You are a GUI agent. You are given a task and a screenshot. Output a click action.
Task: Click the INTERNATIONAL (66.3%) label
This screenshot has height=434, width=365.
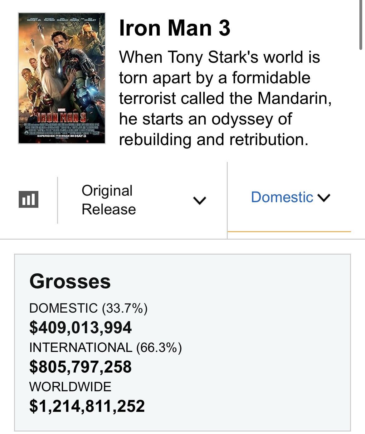[105, 348]
